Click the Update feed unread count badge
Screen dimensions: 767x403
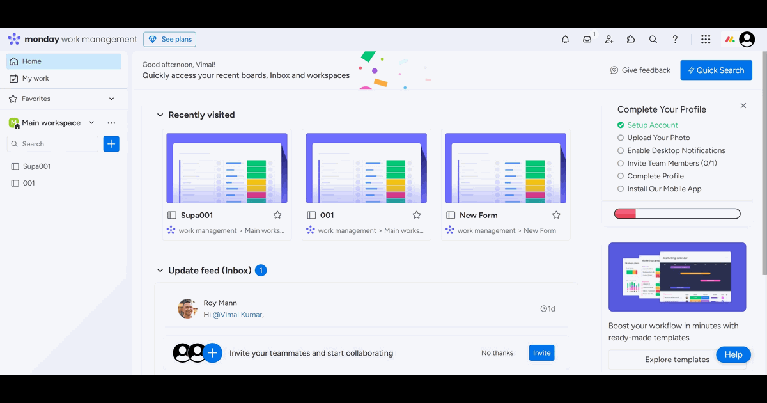(261, 271)
